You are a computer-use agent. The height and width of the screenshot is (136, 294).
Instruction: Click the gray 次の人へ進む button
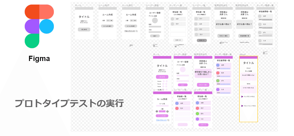pos(223,36)
